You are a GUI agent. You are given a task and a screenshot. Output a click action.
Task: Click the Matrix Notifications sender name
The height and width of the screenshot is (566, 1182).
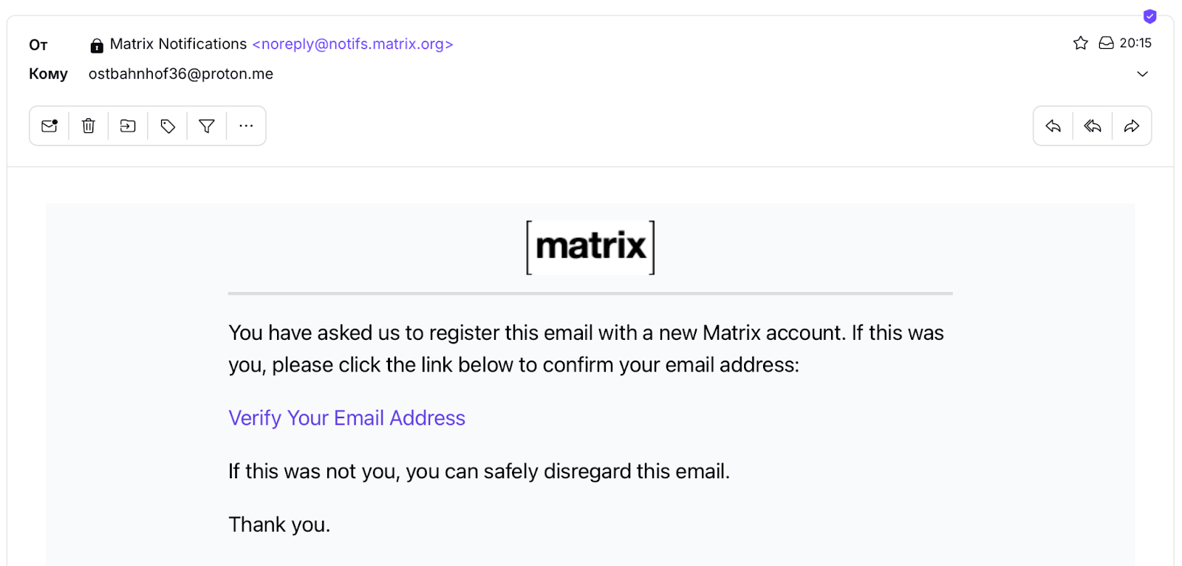coord(178,44)
